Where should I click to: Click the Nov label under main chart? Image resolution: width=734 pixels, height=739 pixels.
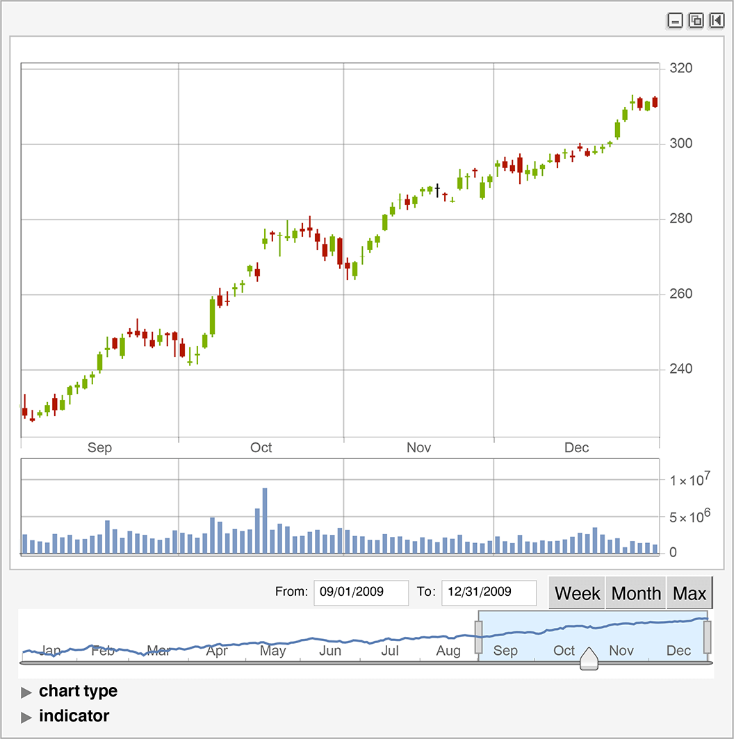pos(418,447)
